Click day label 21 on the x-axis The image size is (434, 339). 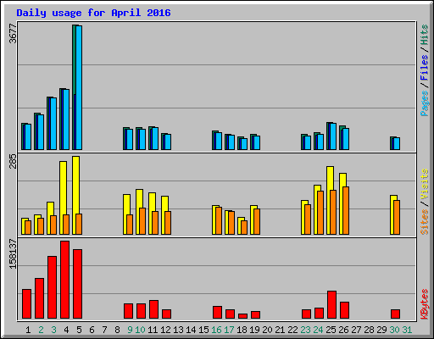[x=280, y=330]
